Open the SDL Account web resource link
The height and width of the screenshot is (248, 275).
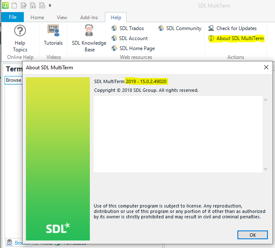(133, 38)
